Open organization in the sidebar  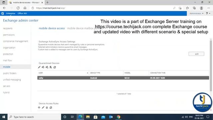pyautogui.click(x=9, y=48)
